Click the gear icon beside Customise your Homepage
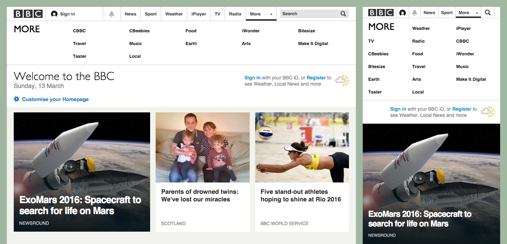 coord(16,99)
